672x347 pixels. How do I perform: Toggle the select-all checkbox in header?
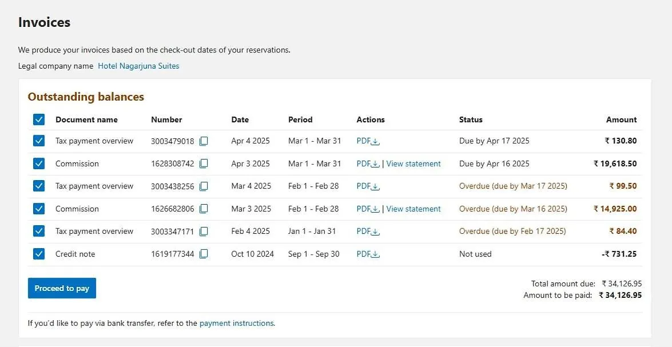click(x=38, y=119)
